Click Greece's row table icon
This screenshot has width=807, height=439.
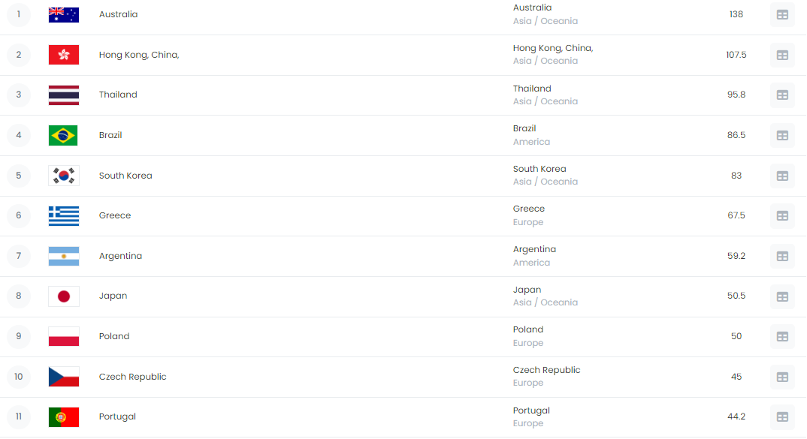[782, 216]
